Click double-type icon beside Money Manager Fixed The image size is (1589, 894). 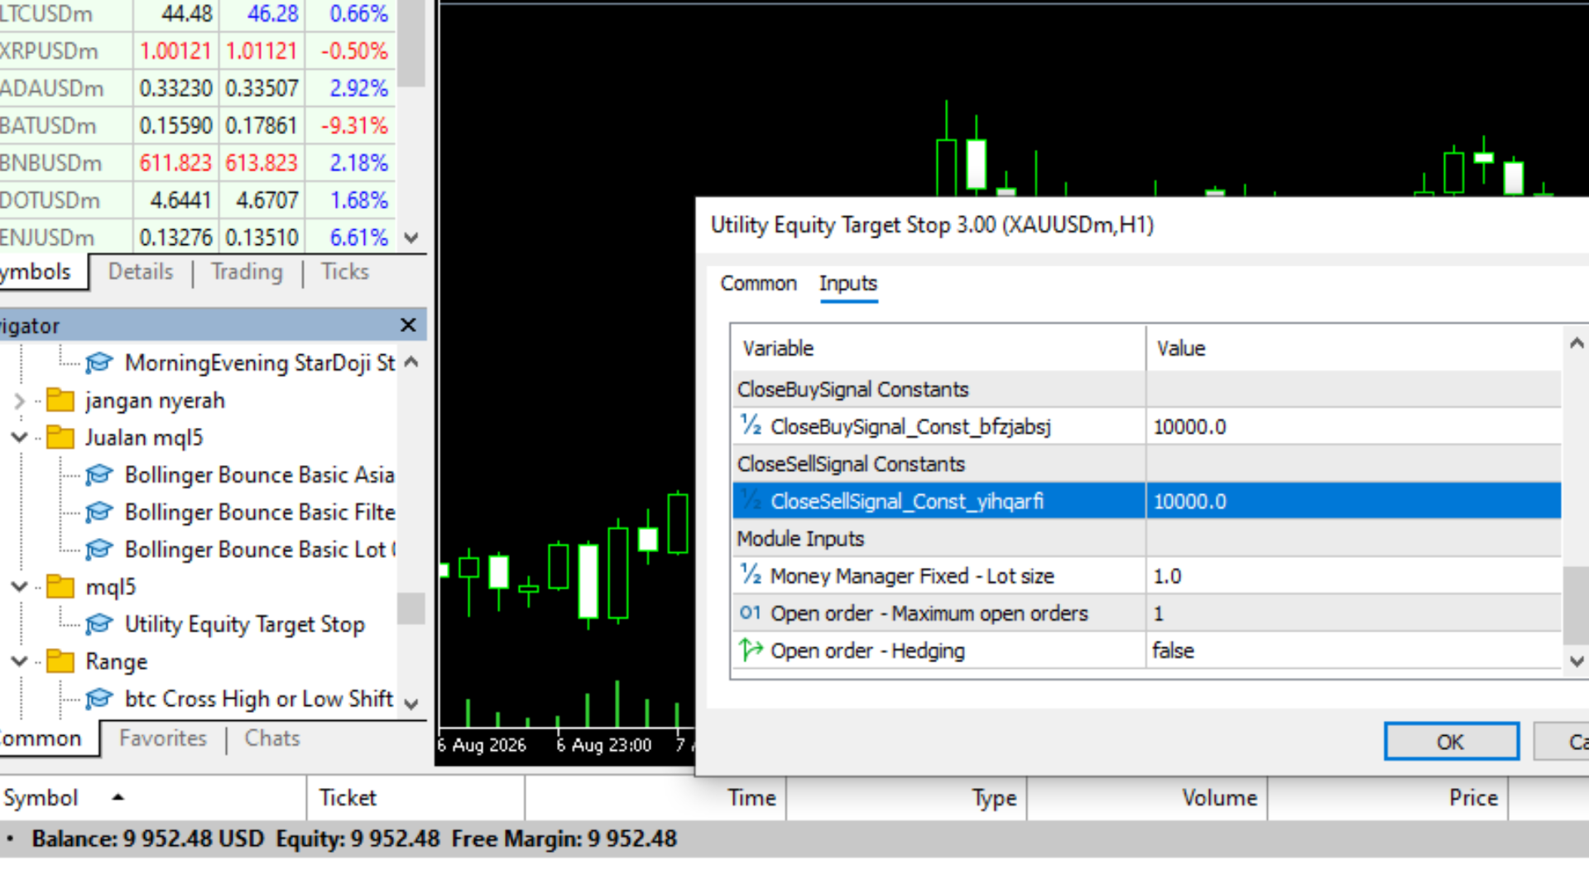pyautogui.click(x=751, y=574)
